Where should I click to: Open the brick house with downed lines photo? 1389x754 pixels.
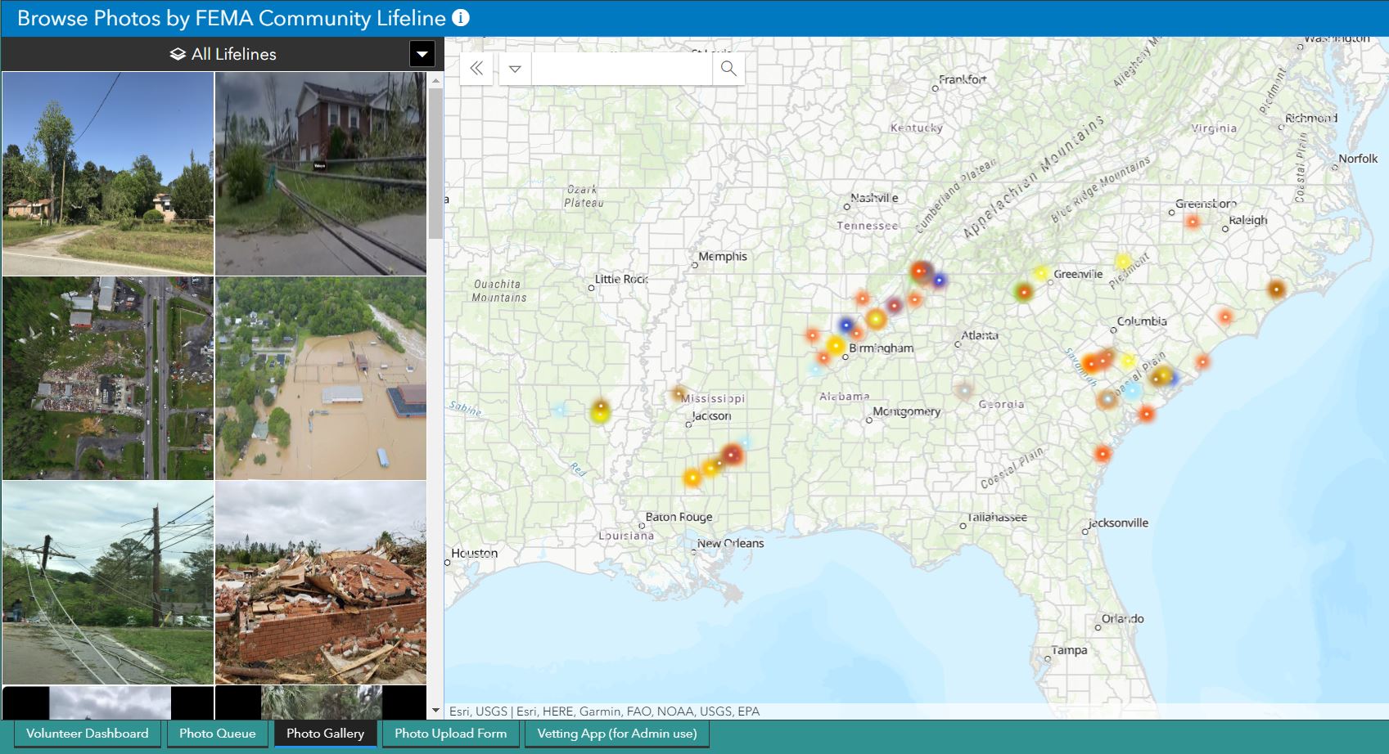[x=321, y=173]
